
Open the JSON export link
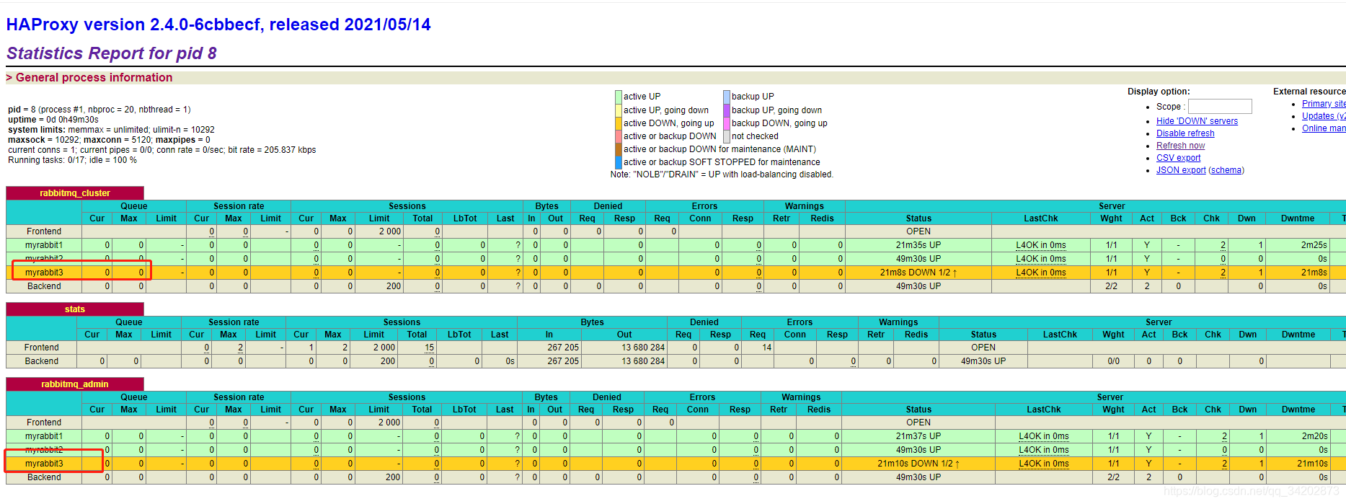pos(1180,170)
